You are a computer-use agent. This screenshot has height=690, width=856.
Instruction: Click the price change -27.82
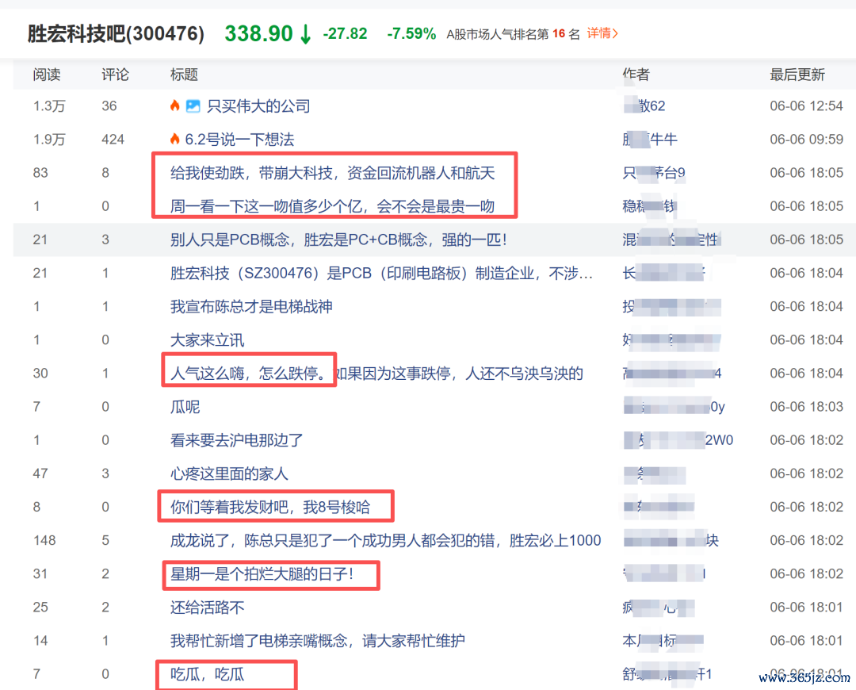(x=345, y=34)
